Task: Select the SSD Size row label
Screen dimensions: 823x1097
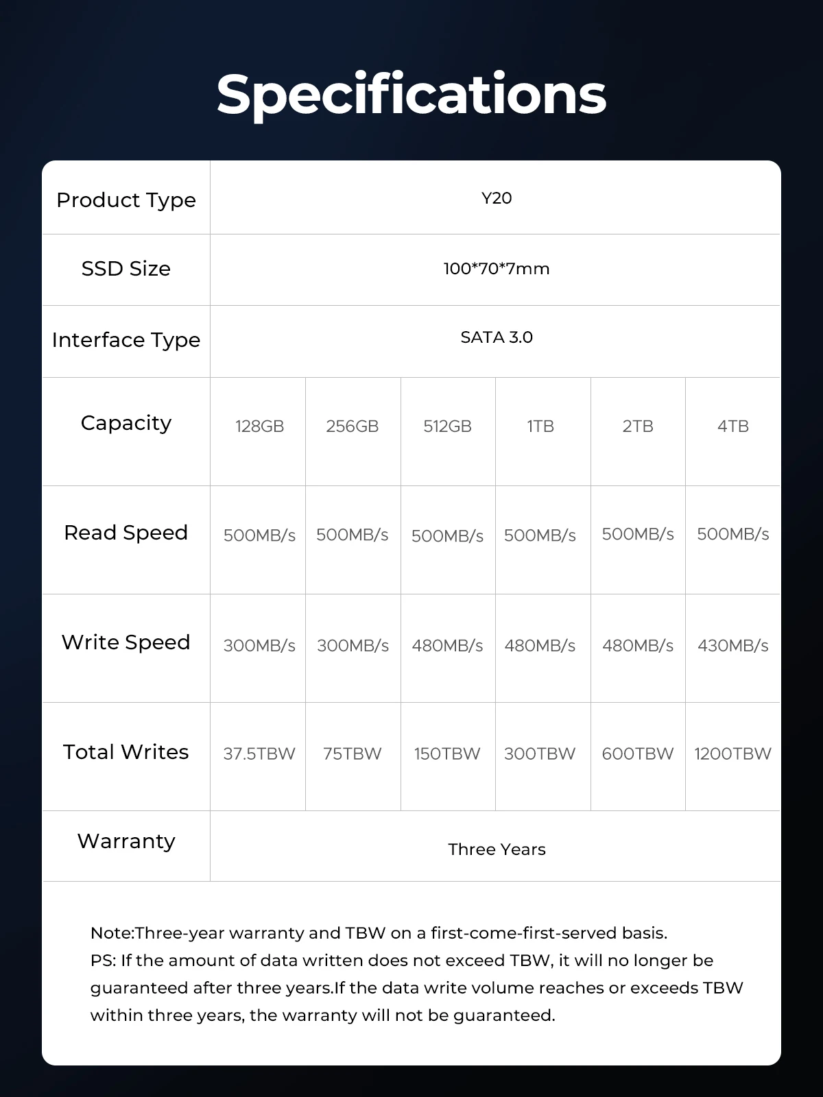Action: (126, 269)
